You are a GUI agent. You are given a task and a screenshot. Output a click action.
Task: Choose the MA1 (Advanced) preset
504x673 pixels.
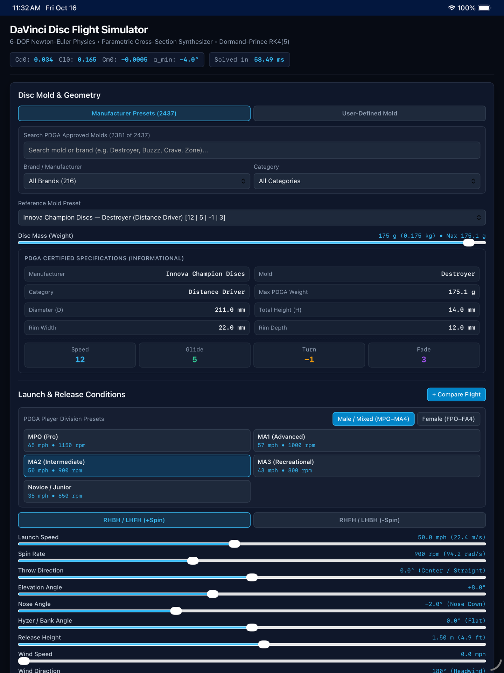pos(367,441)
